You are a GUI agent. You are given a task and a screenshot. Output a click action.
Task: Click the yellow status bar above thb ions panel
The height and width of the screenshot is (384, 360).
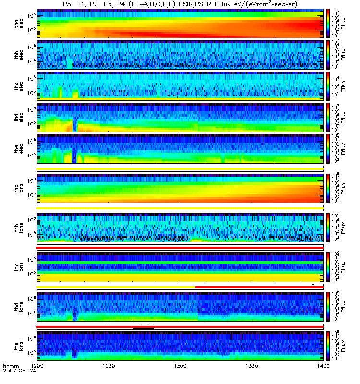[x=180, y=208]
